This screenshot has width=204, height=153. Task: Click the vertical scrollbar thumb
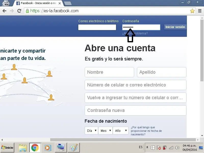pyautogui.click(x=202, y=50)
